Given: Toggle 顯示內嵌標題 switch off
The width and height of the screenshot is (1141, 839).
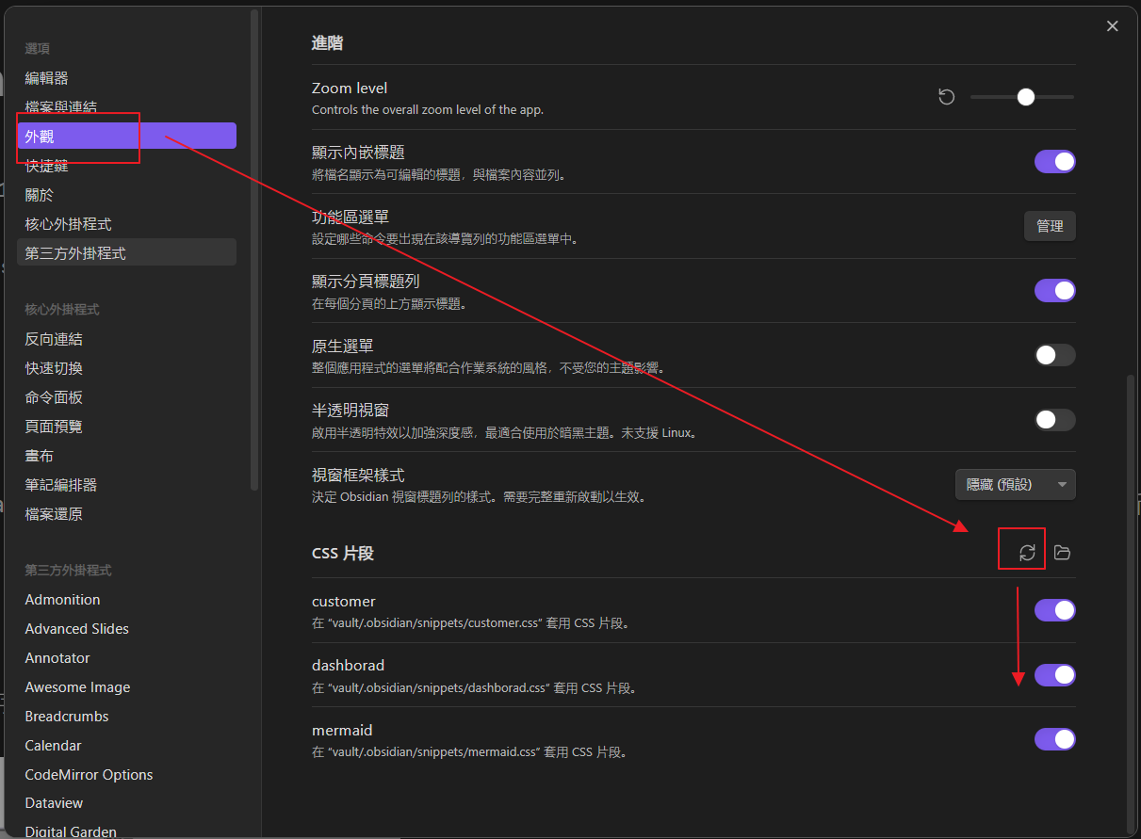Looking at the screenshot, I should (x=1054, y=162).
